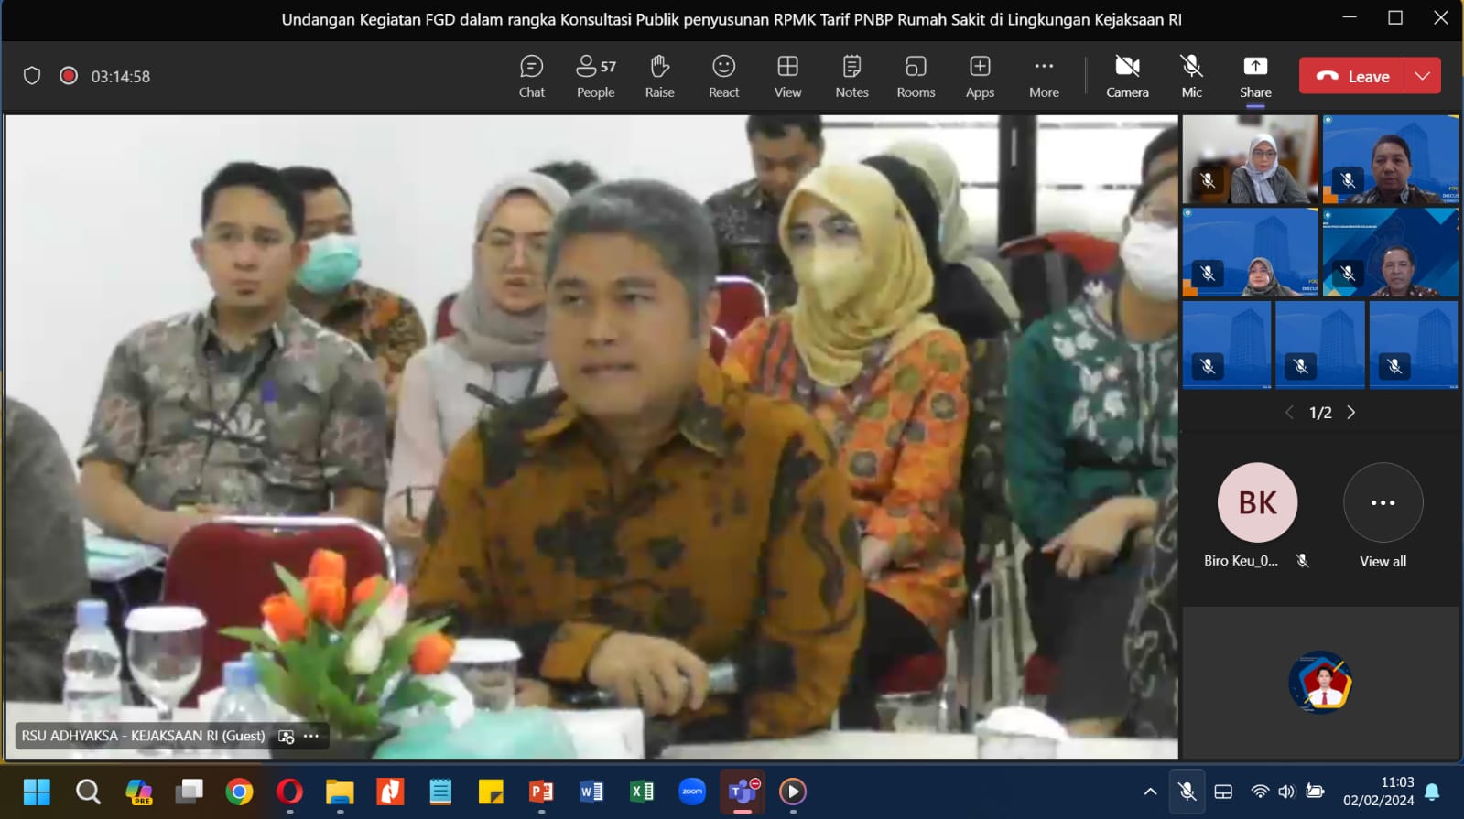Unmute the Mic in toolbar

[x=1191, y=77]
